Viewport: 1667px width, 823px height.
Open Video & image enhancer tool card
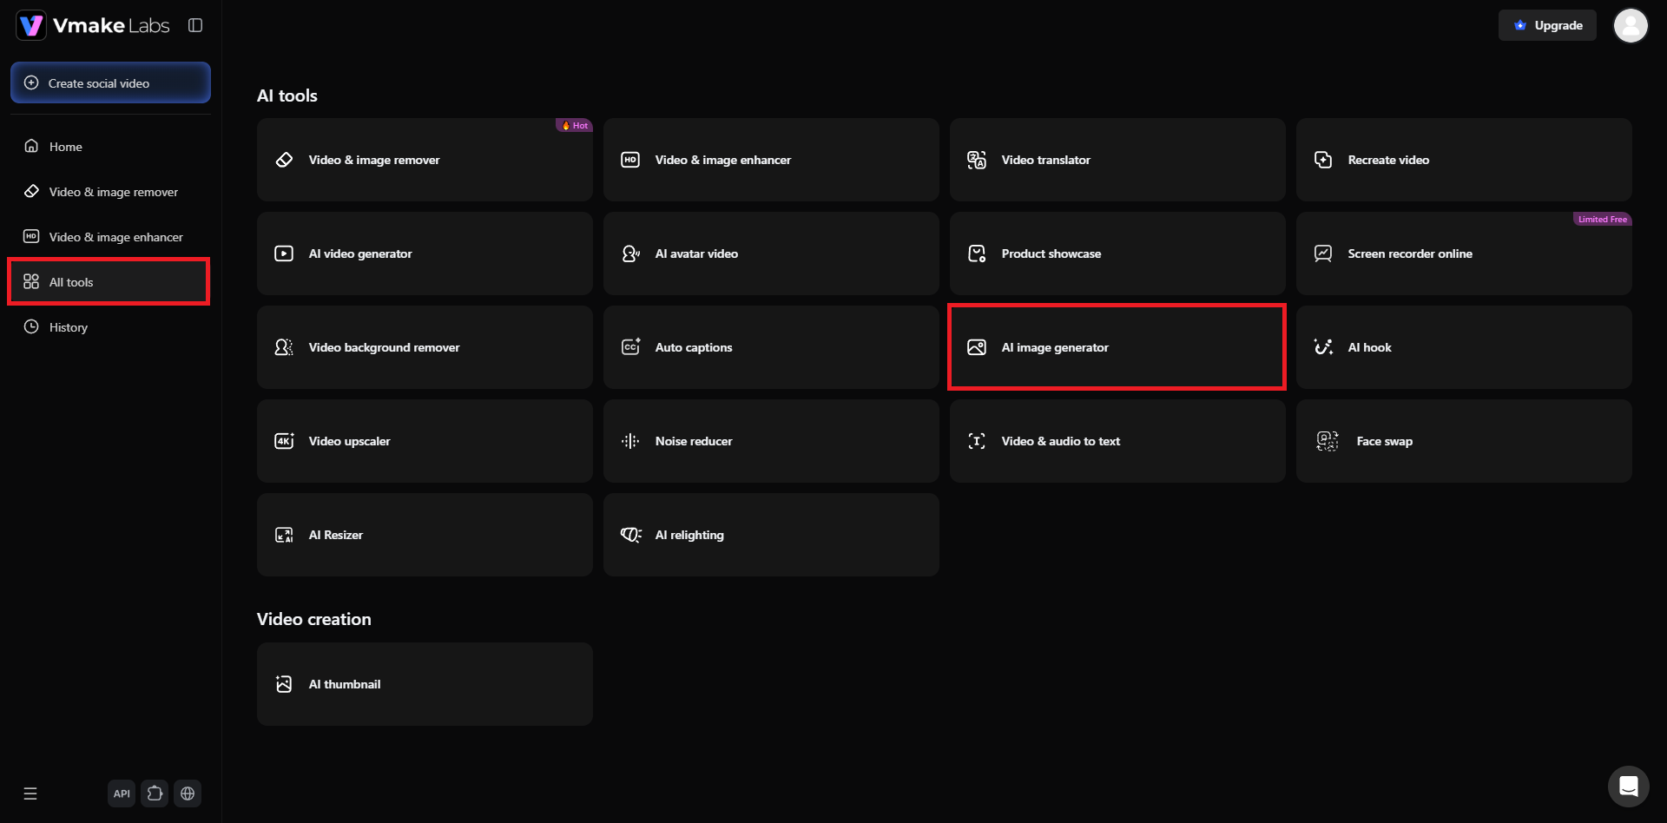[x=771, y=160]
